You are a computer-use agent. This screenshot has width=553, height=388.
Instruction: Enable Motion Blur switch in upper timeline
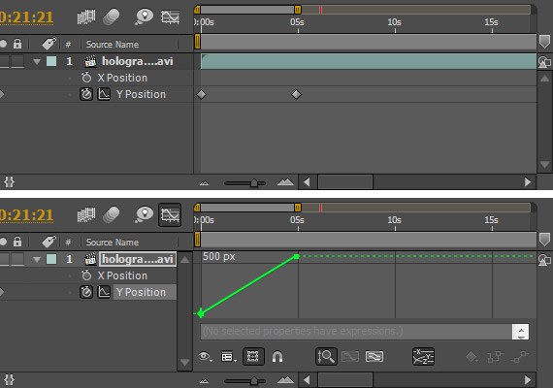(112, 16)
